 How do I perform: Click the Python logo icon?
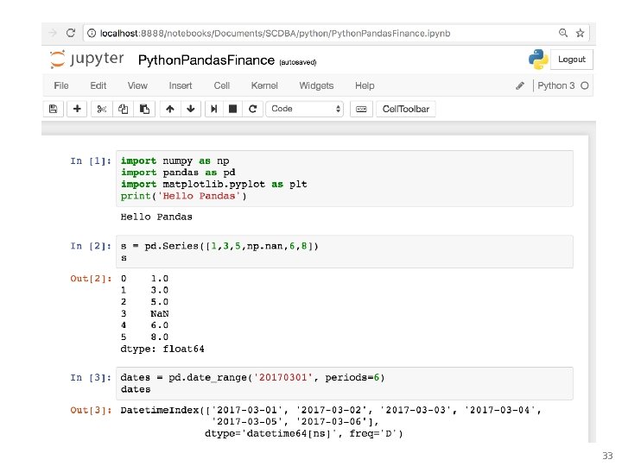(x=538, y=59)
